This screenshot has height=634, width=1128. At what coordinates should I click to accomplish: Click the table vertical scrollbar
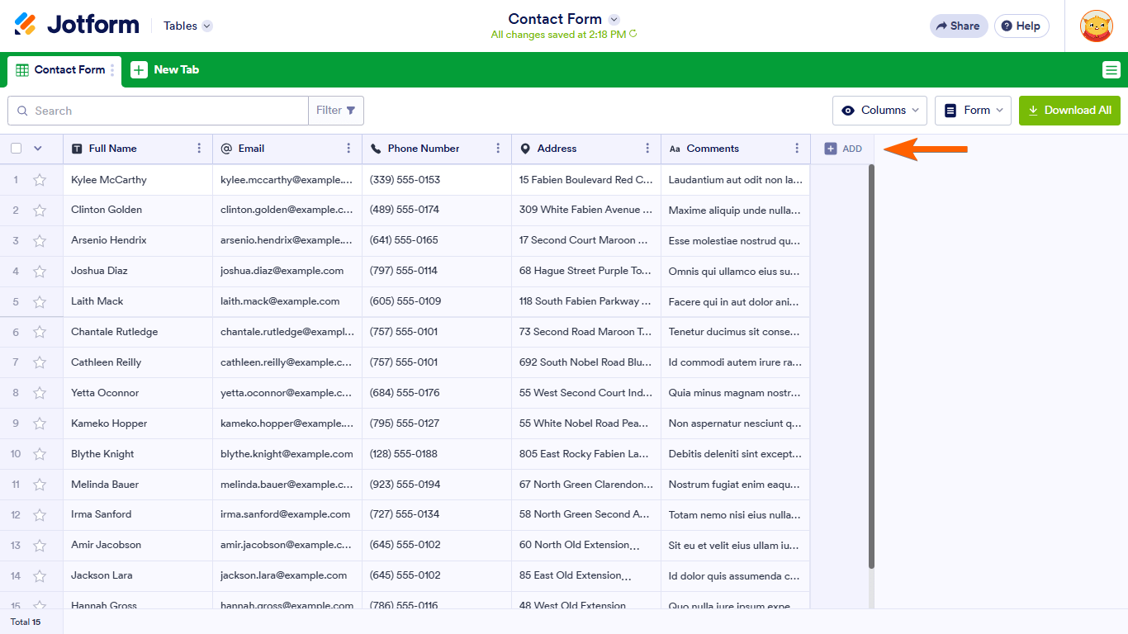pyautogui.click(x=871, y=363)
